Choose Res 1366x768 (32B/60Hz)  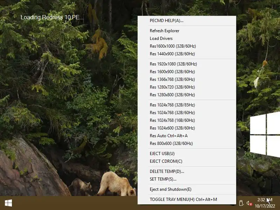[187, 79]
